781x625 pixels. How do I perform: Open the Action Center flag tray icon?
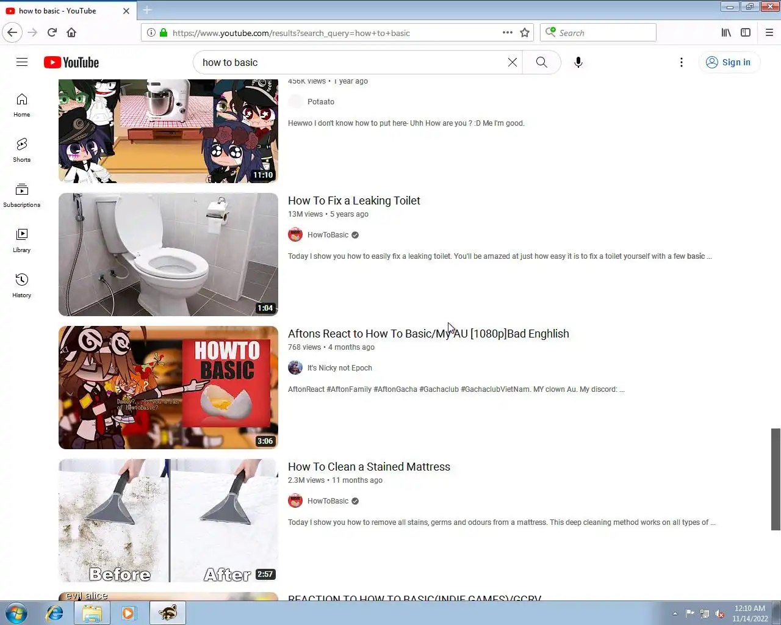(x=690, y=613)
